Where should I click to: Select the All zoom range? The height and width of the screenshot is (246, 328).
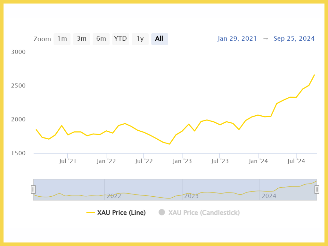160,39
